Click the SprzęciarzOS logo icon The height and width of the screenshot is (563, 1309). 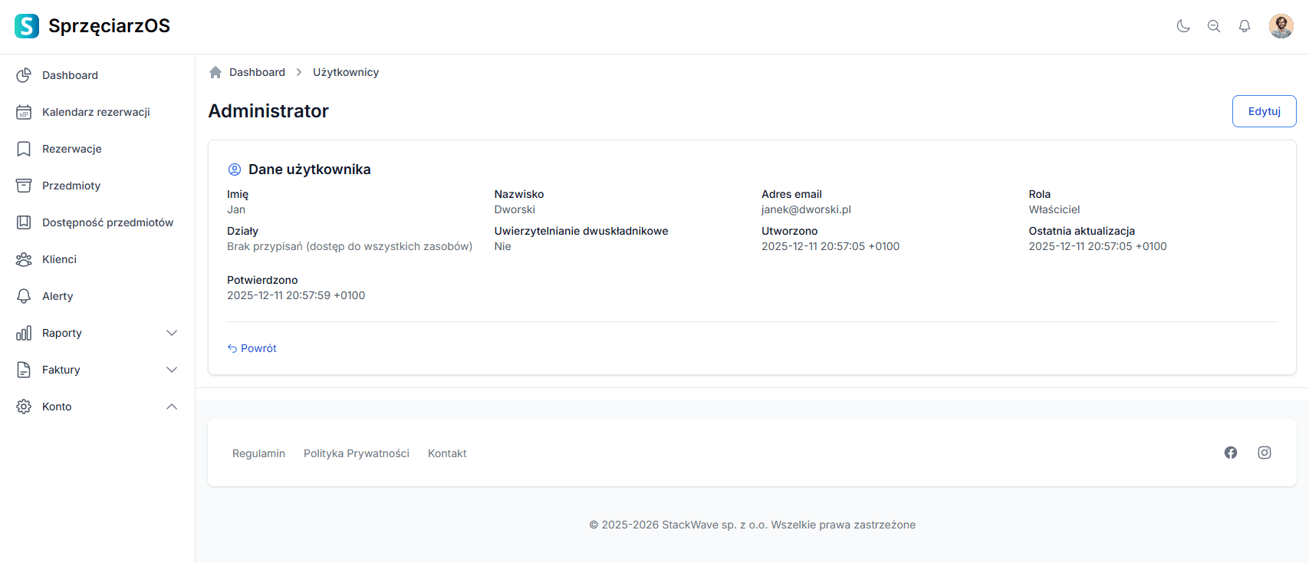[27, 26]
